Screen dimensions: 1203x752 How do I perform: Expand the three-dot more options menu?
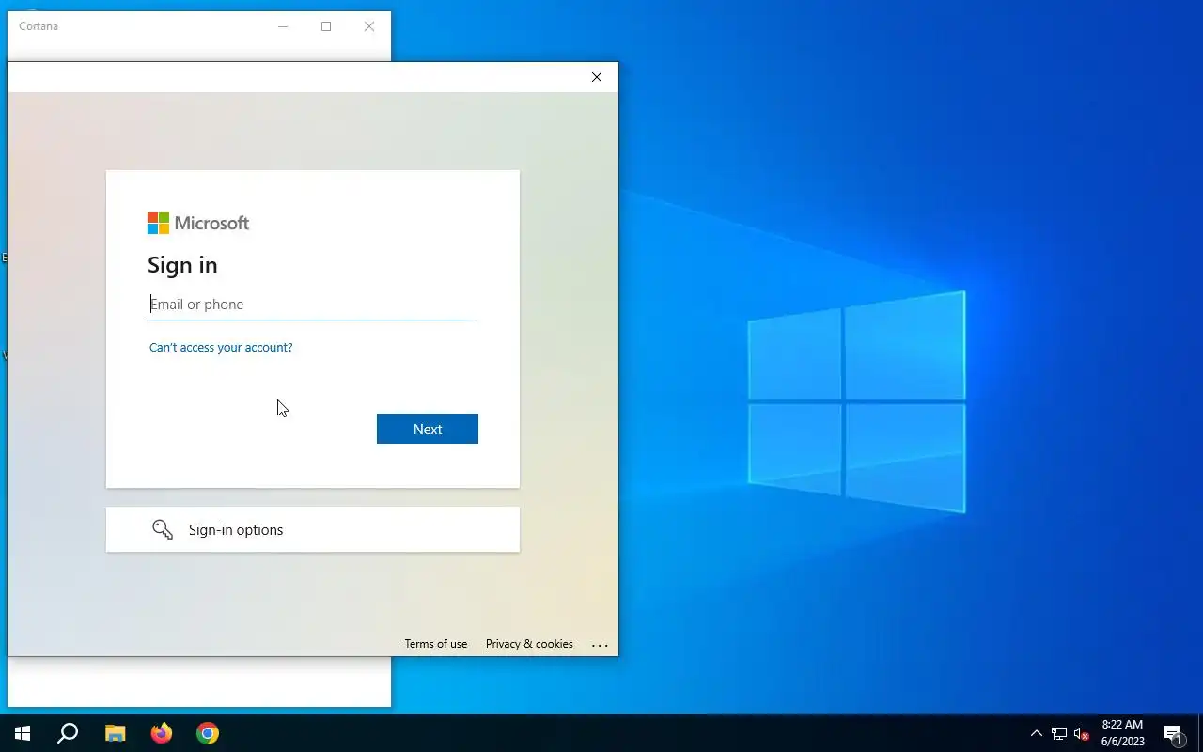click(x=600, y=645)
